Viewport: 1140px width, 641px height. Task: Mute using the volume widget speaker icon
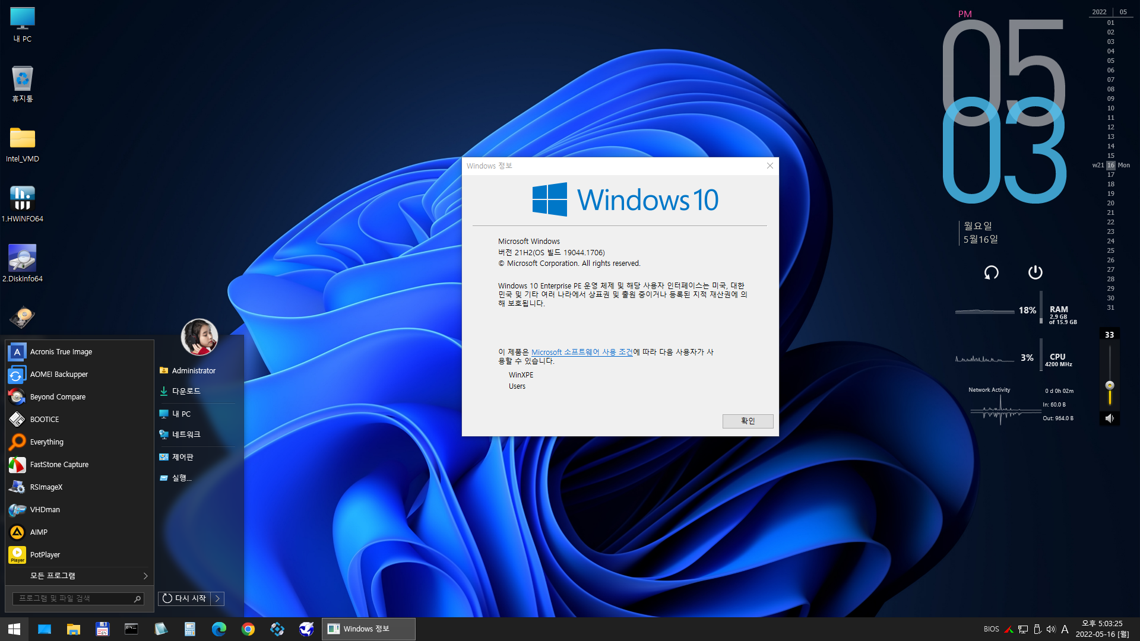[1110, 418]
